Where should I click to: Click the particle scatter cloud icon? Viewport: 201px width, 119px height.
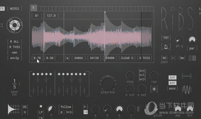click(154, 89)
